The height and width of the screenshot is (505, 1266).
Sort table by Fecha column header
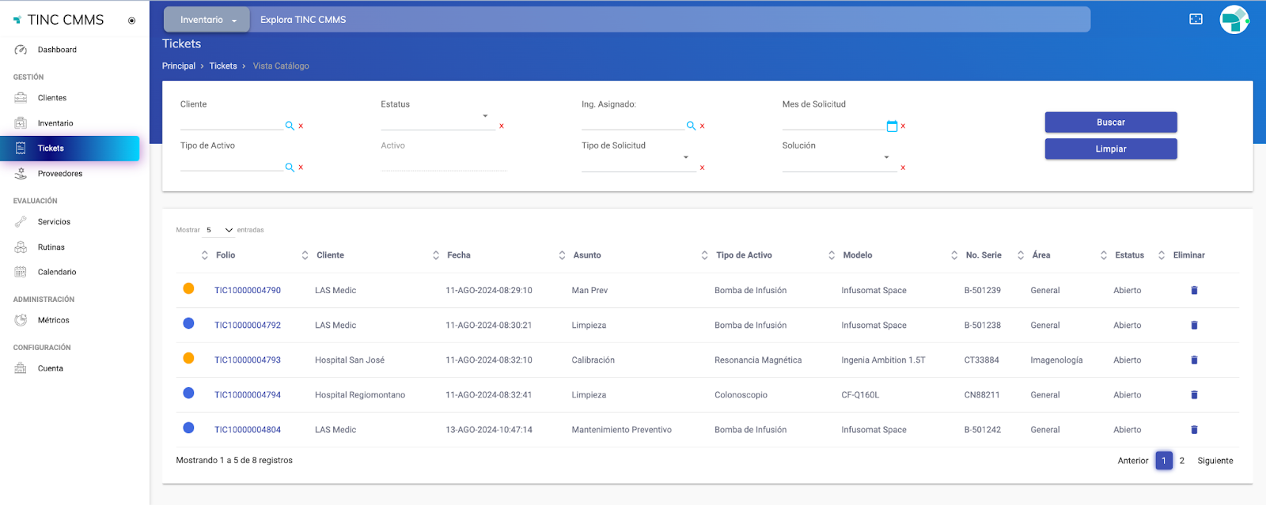pos(459,255)
